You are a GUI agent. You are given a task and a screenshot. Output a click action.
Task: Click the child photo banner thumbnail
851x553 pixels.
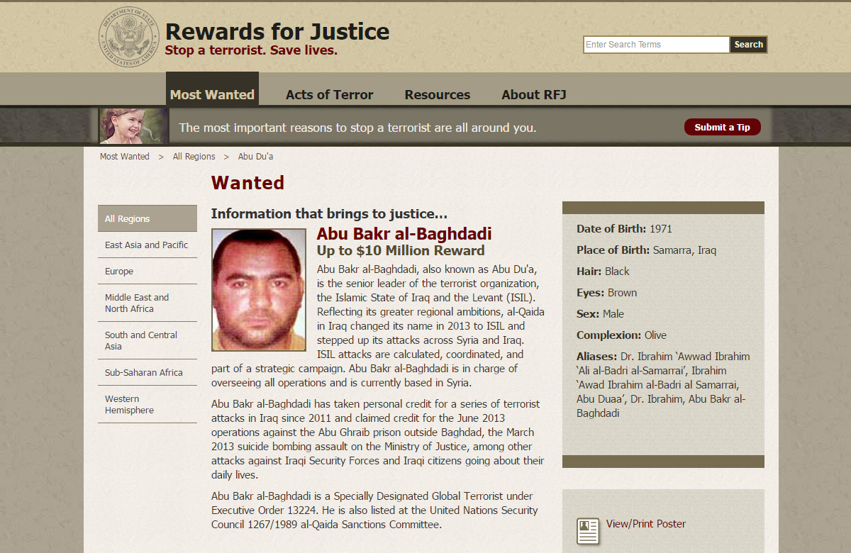134,126
